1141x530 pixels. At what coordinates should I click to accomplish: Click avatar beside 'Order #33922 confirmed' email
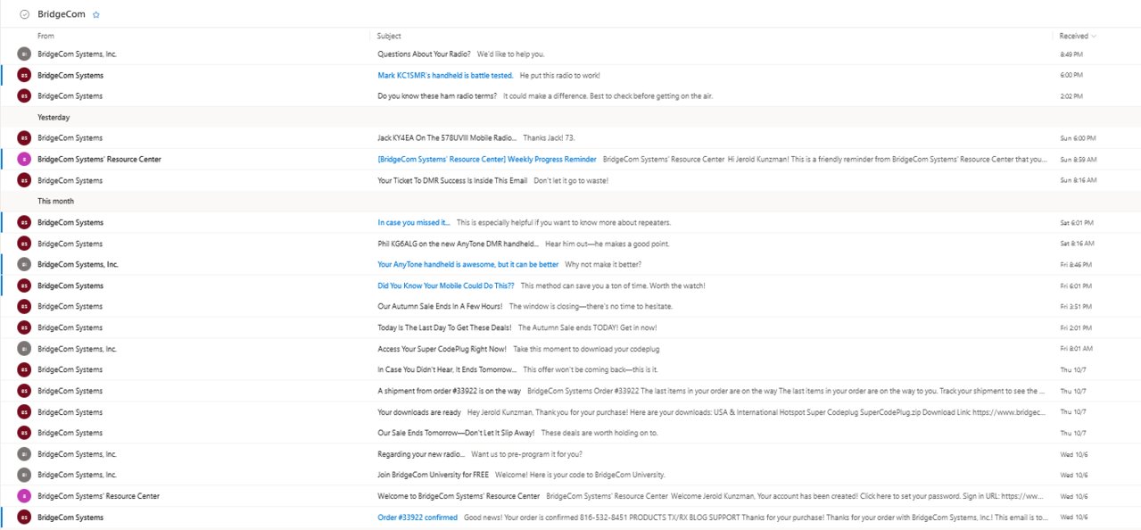[x=24, y=518]
